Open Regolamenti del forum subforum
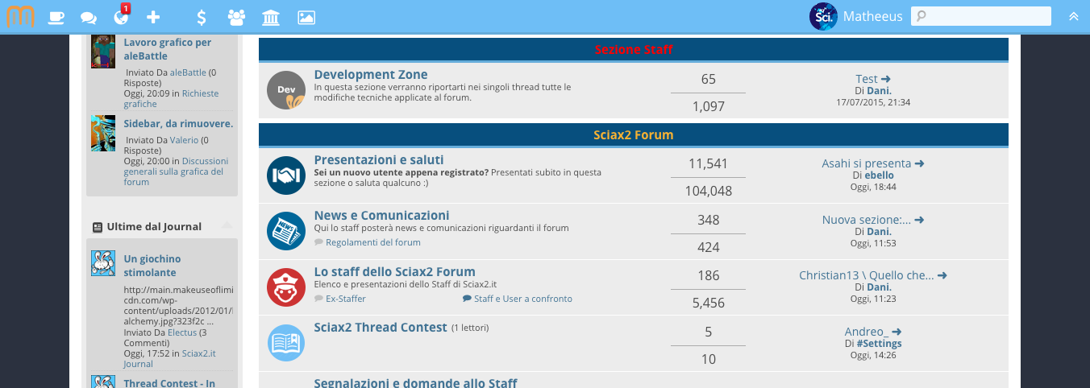Screen dimensions: 1090x388 coord(373,242)
